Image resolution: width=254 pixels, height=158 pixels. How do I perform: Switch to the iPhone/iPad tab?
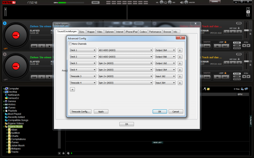131,32
